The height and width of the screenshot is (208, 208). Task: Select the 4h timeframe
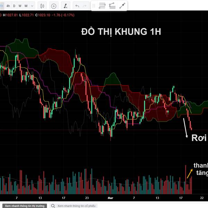pyautogui.click(x=8, y=6)
